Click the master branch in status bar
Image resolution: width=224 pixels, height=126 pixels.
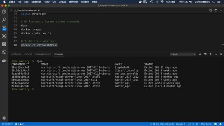[7, 124]
